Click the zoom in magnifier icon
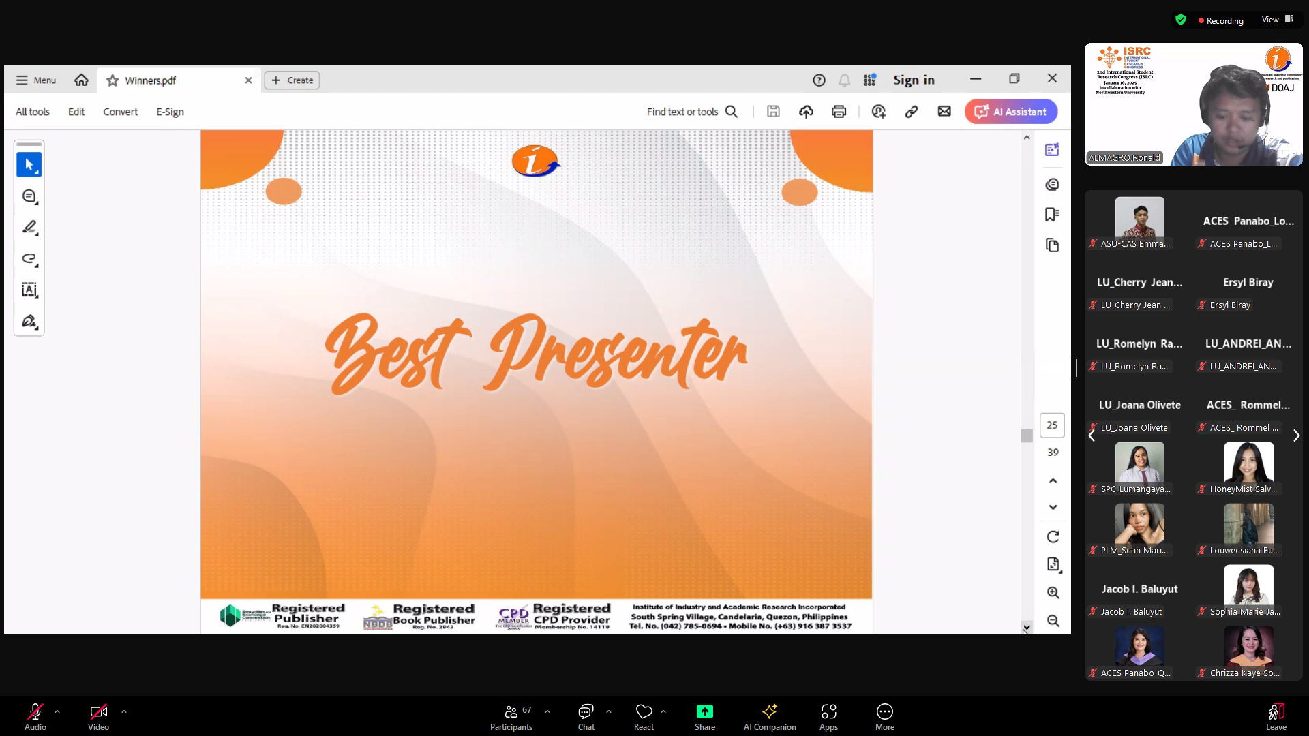The image size is (1309, 736). click(x=1053, y=593)
